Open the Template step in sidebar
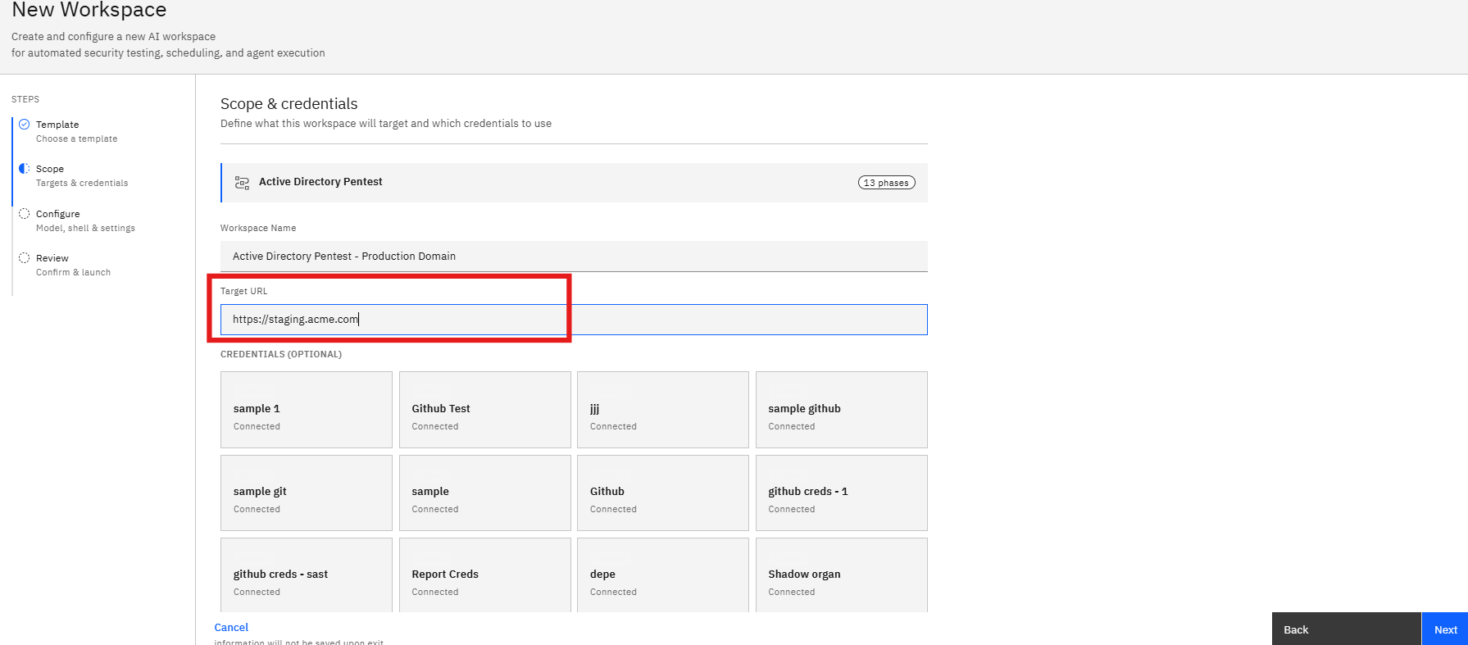Image resolution: width=1468 pixels, height=645 pixels. 76,131
